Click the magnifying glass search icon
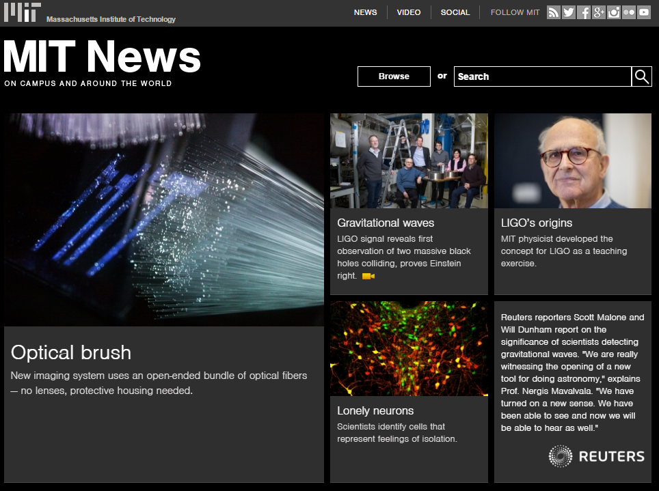This screenshot has height=491, width=659. click(642, 76)
